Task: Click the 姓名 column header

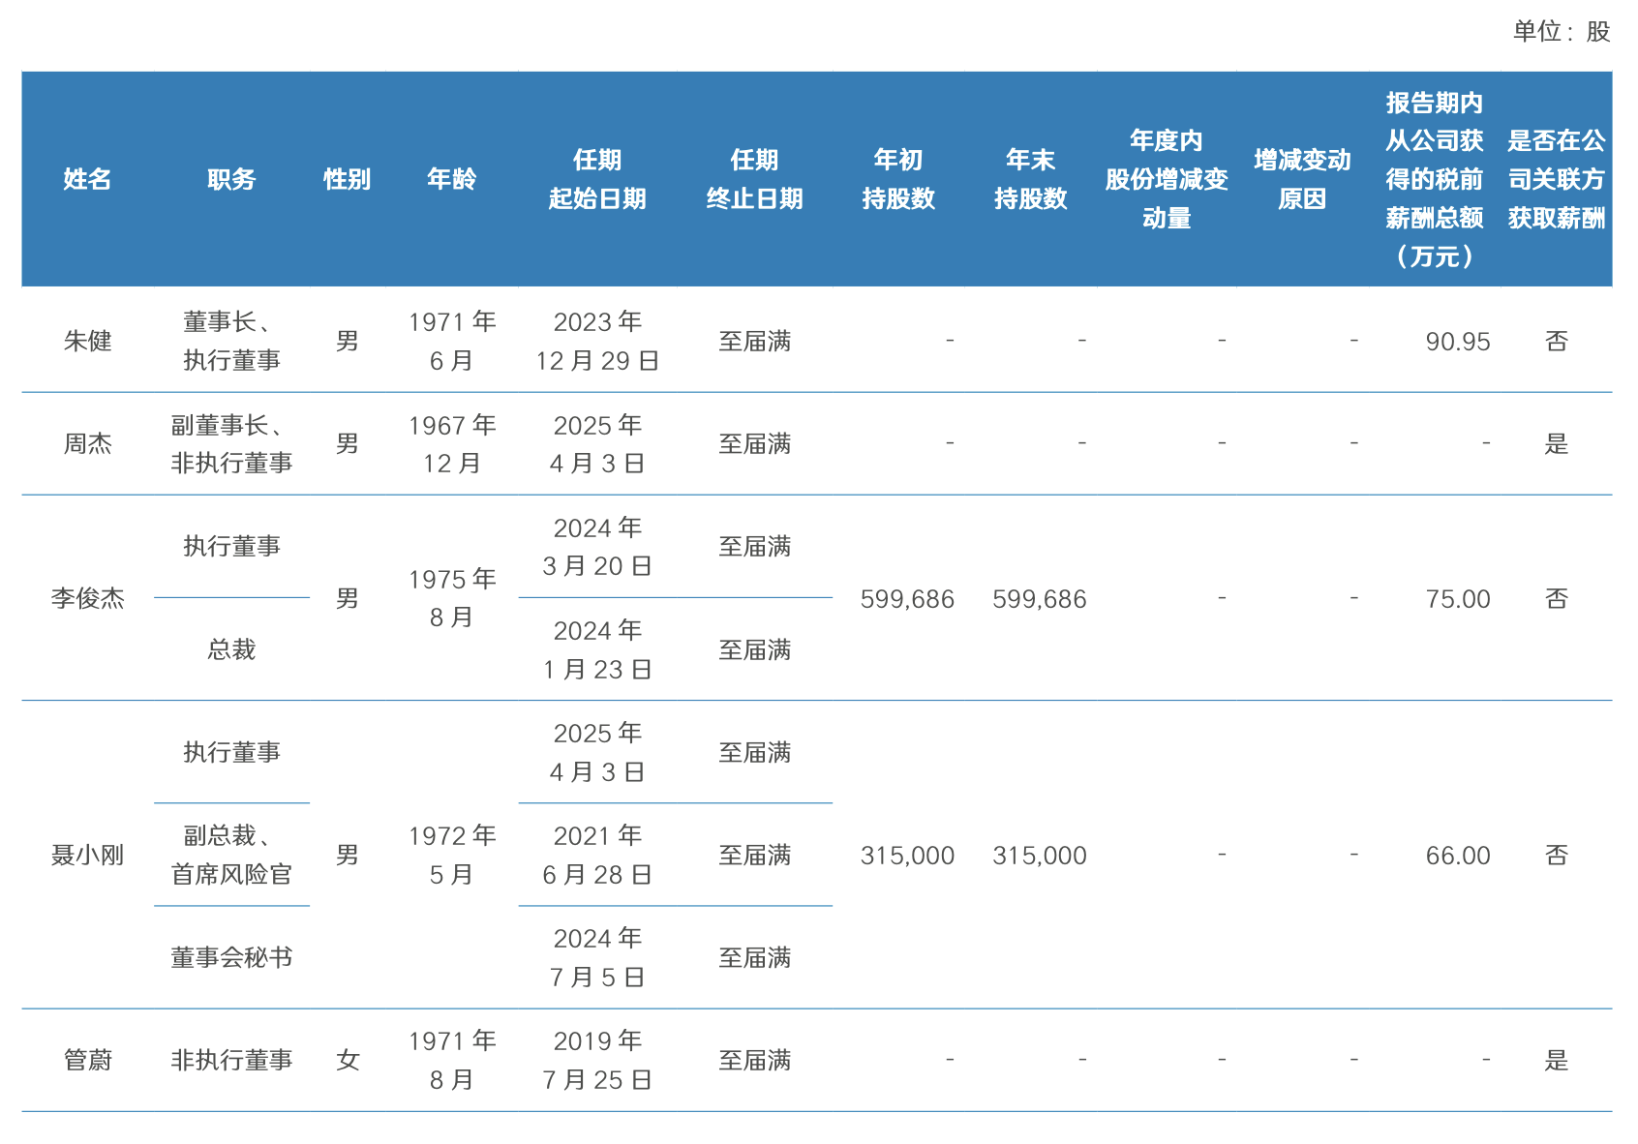Action: [x=87, y=179]
